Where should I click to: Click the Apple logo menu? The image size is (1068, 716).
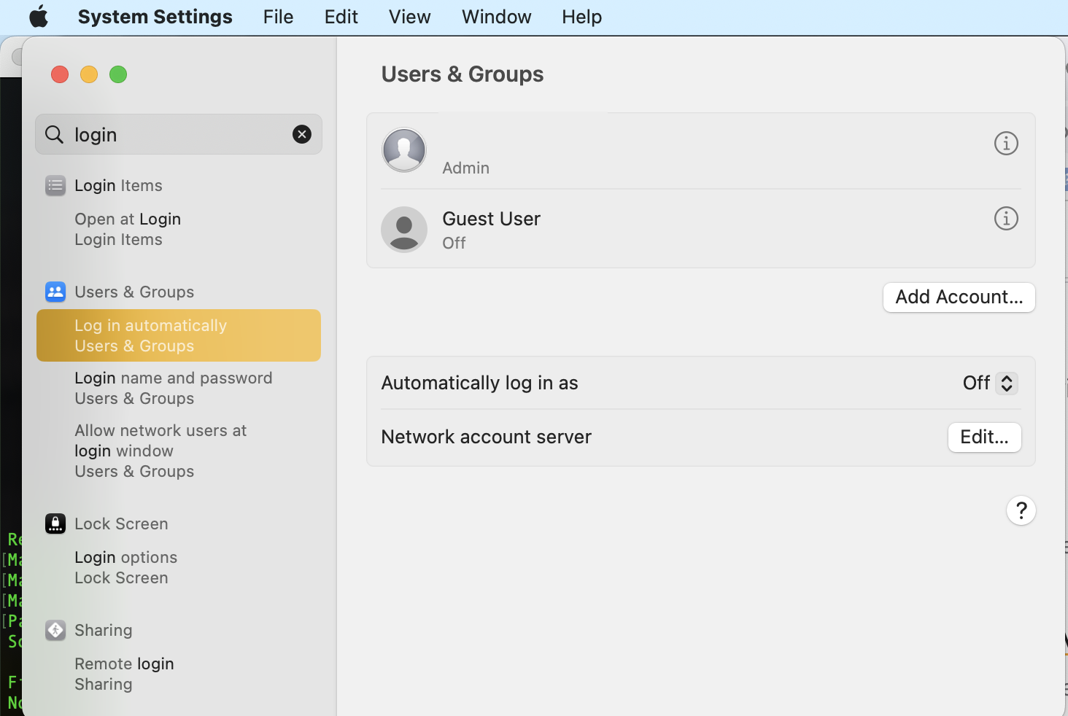click(39, 17)
